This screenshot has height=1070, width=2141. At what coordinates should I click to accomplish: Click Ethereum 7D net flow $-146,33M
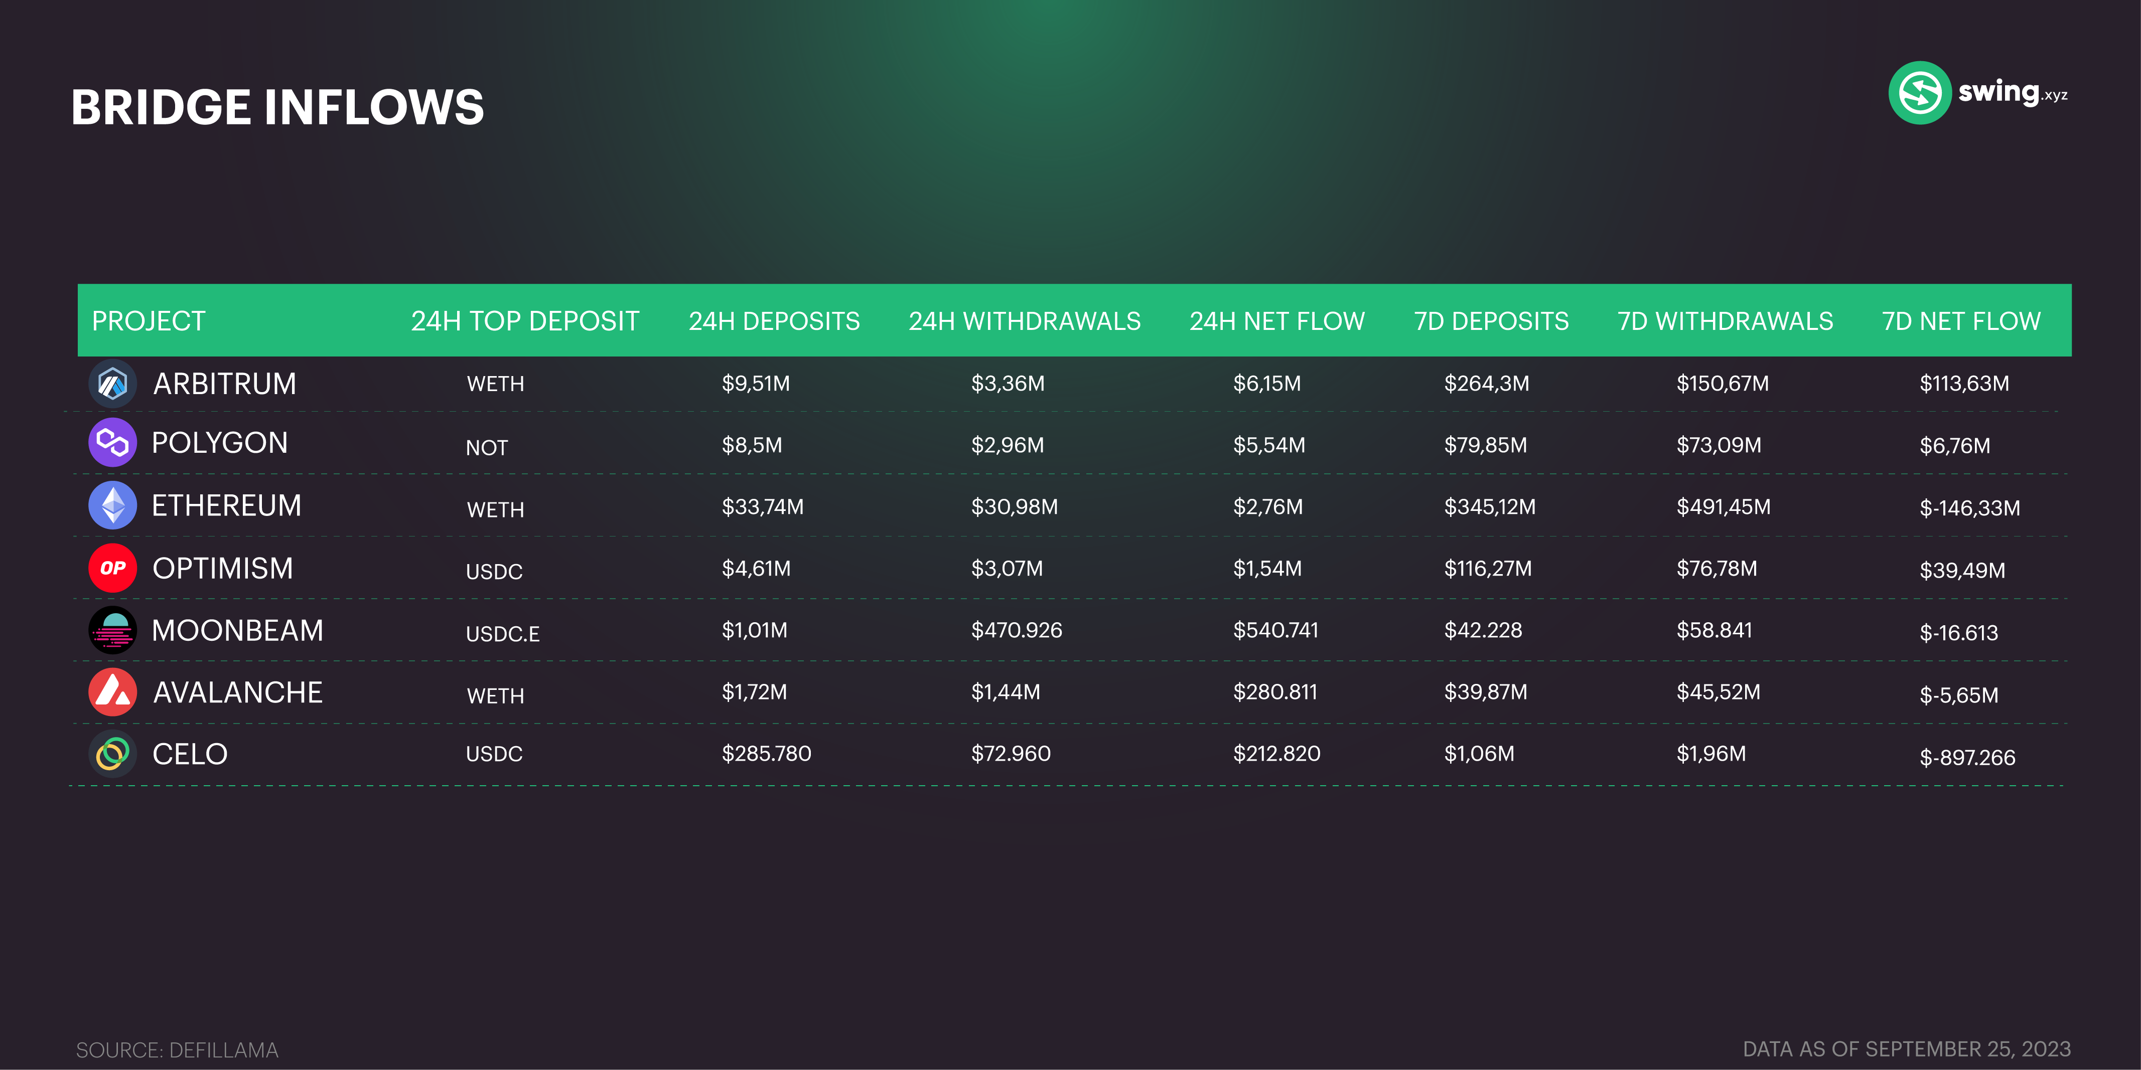pos(1970,508)
